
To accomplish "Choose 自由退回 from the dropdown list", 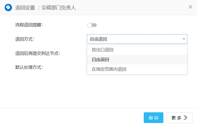I will pos(101,59).
